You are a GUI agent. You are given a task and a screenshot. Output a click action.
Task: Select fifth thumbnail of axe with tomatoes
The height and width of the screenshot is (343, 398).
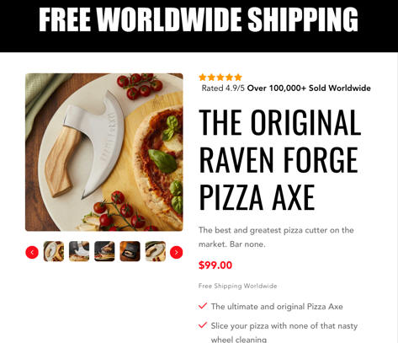156,251
